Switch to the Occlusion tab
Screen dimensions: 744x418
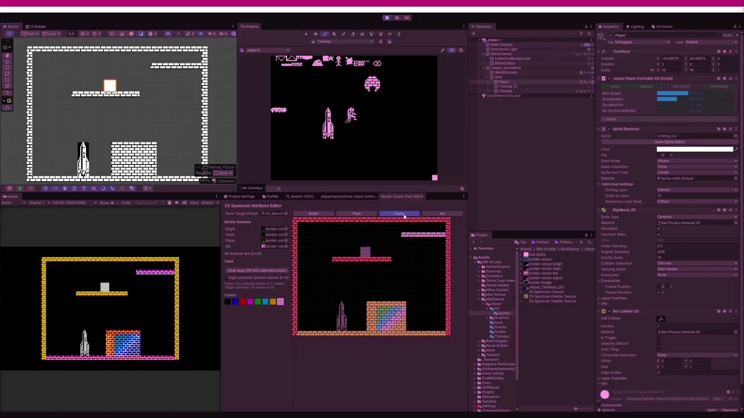(x=662, y=27)
